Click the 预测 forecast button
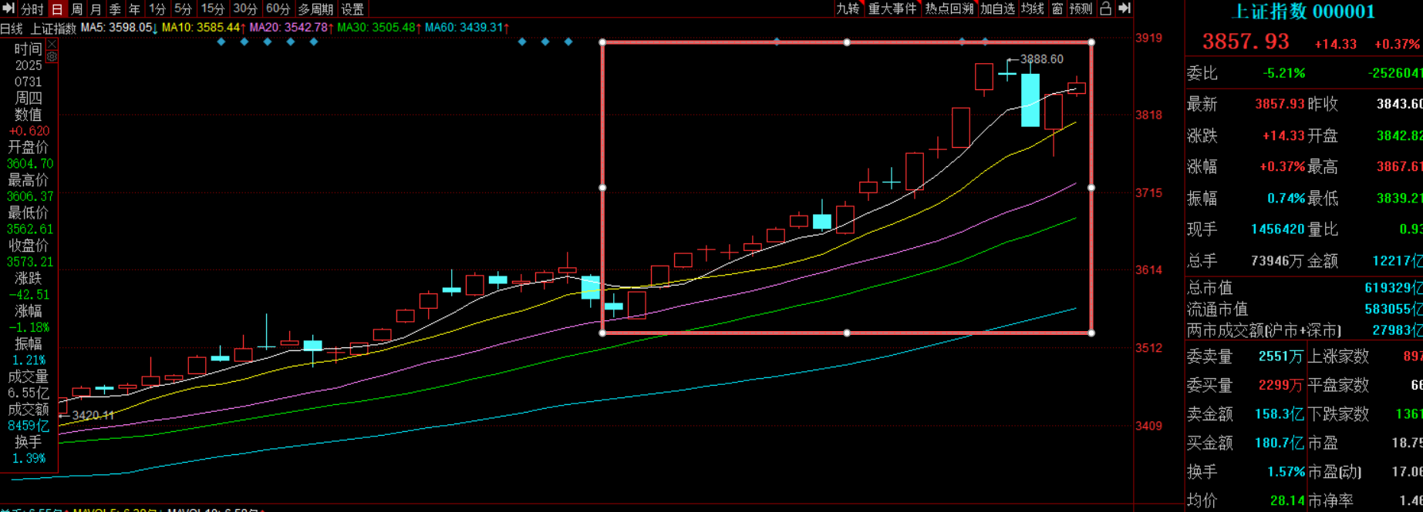The width and height of the screenshot is (1423, 512). pyautogui.click(x=1081, y=8)
